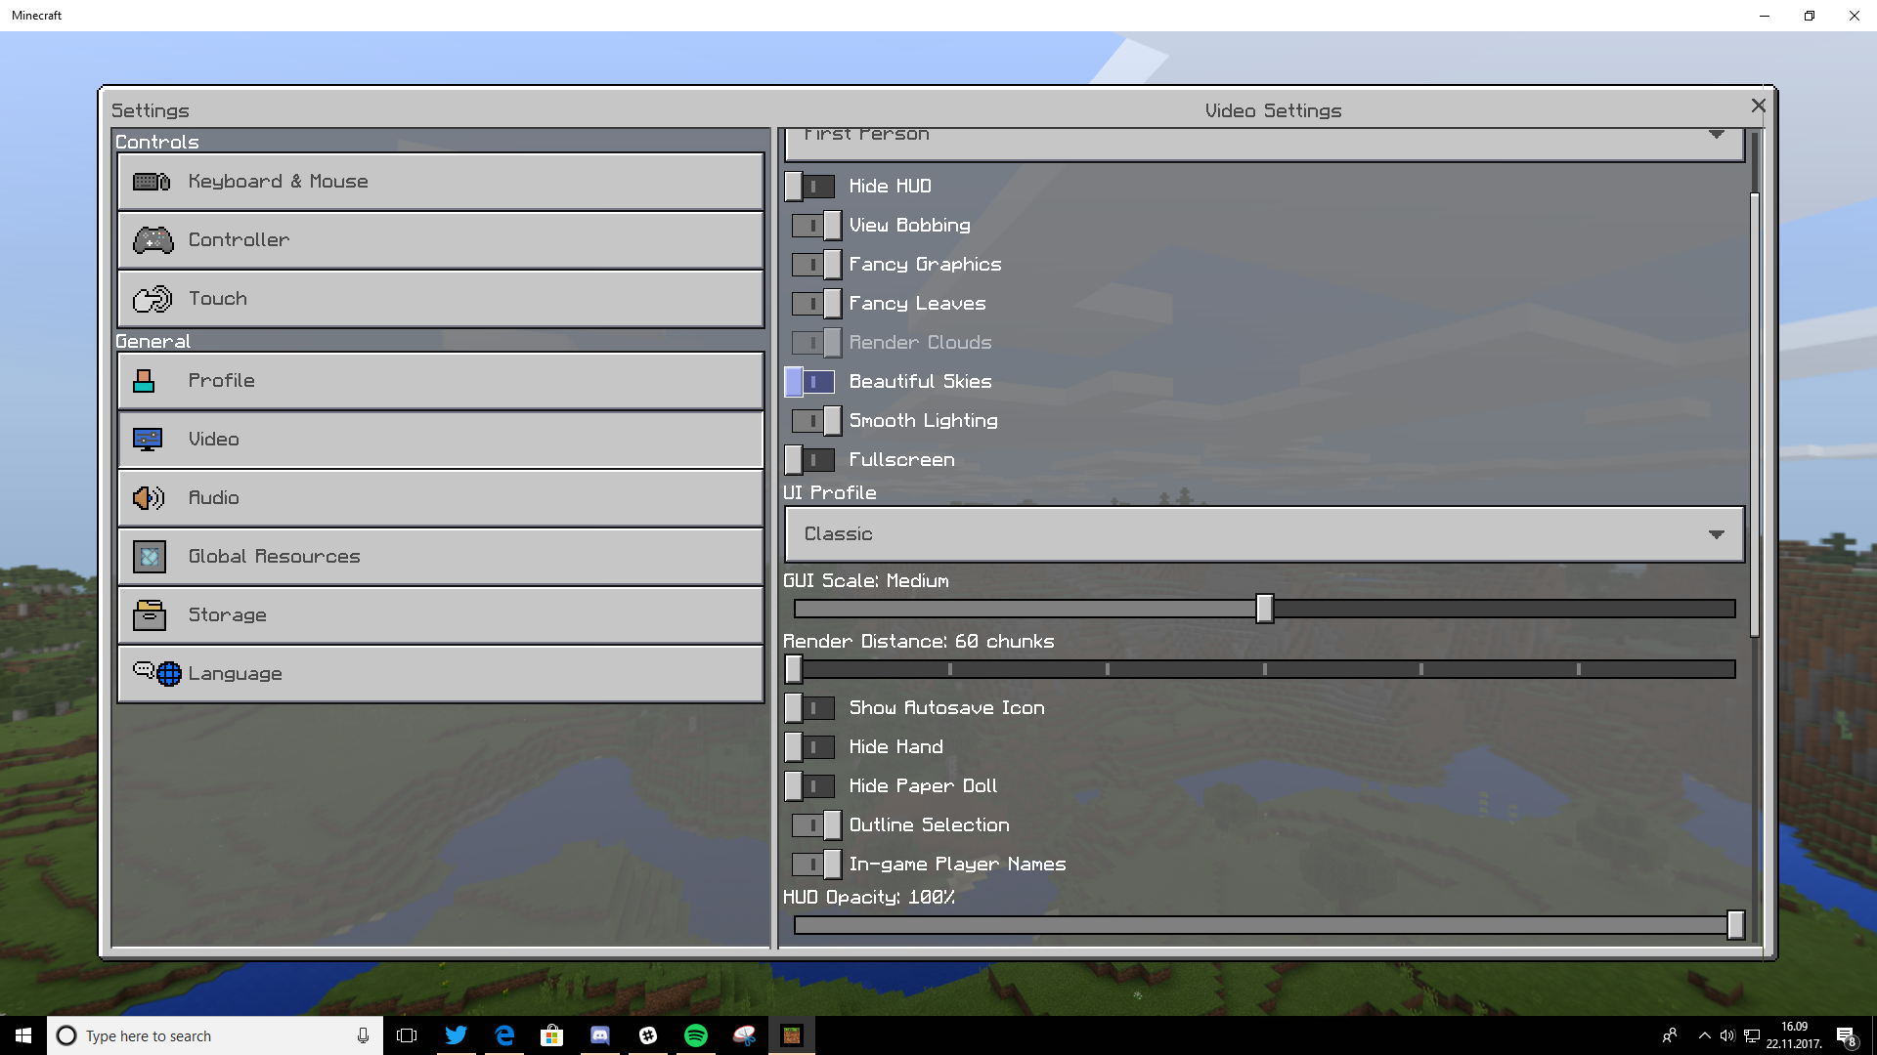Open the UI Profile Classic dropdown
1877x1055 pixels.
click(1264, 534)
